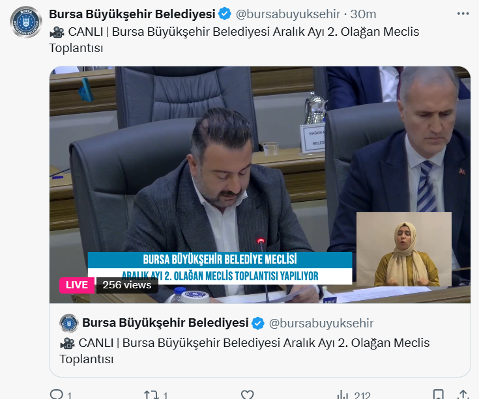
Task: Click the 30m timestamp
Action: click(363, 14)
